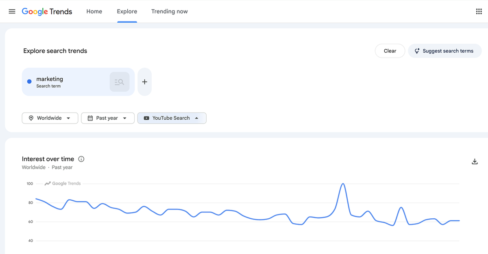Go to the Home tab
The height and width of the screenshot is (254, 488).
pos(94,11)
